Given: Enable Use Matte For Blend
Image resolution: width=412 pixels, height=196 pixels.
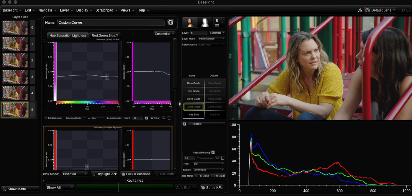Looking at the screenshot, I should pos(202,176).
